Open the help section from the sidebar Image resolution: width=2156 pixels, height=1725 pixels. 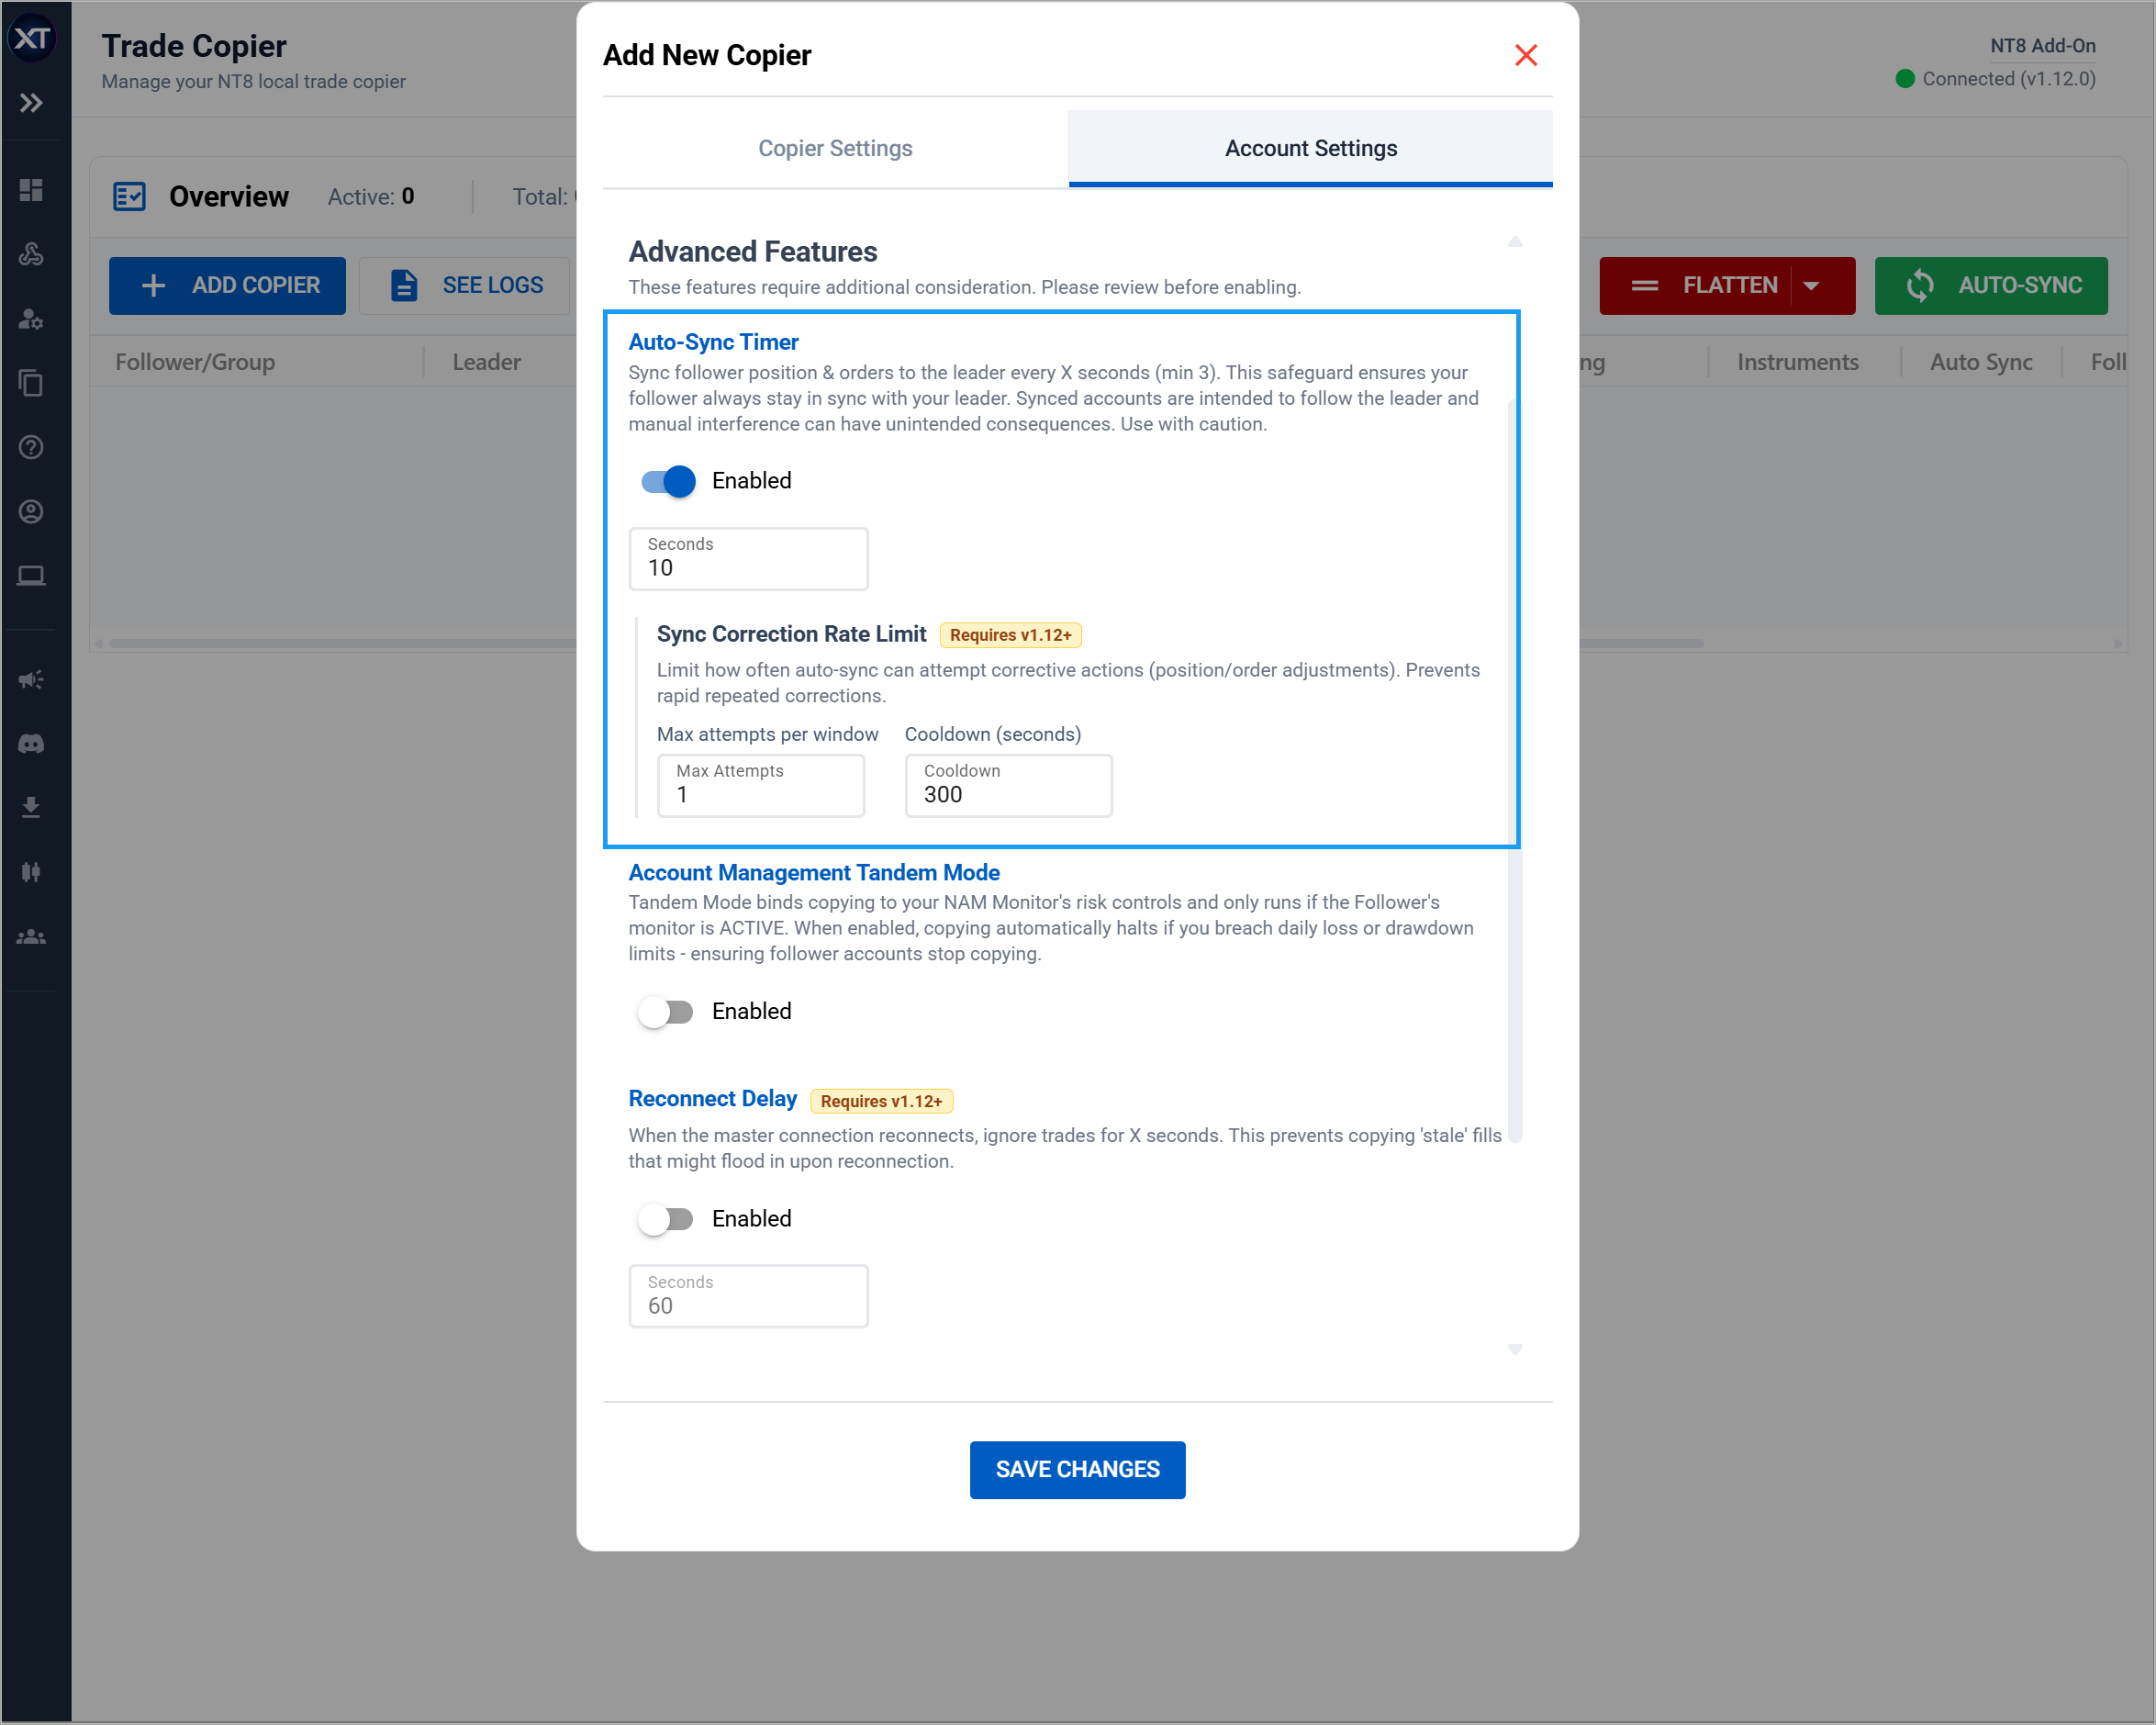point(31,447)
